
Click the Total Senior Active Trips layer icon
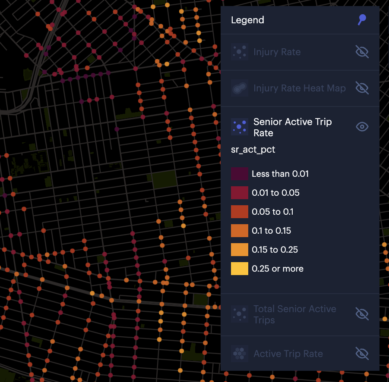point(240,314)
